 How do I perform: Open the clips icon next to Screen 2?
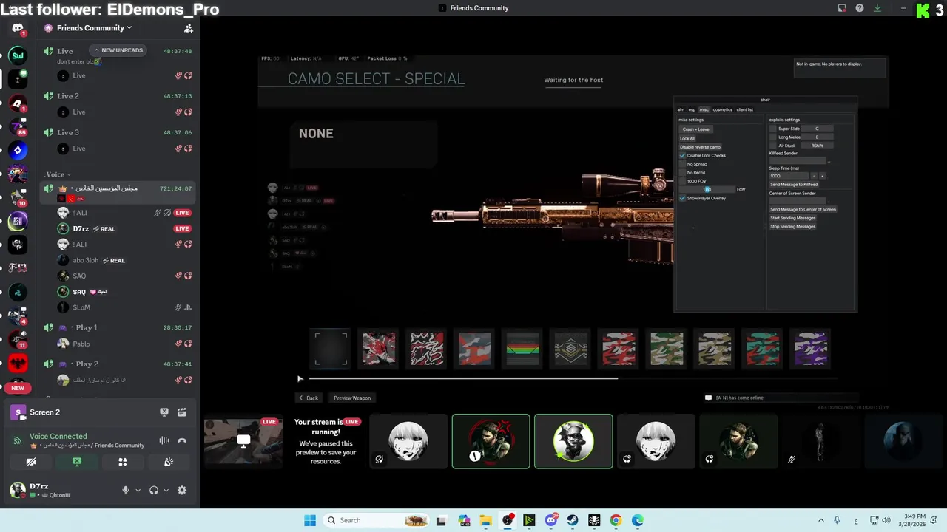coord(182,412)
